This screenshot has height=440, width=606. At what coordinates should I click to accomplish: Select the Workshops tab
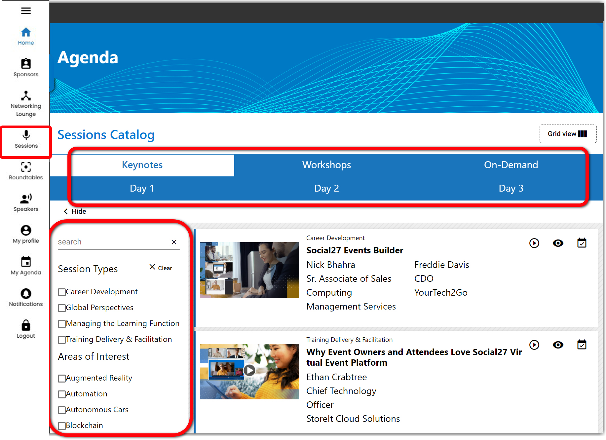[x=327, y=165]
